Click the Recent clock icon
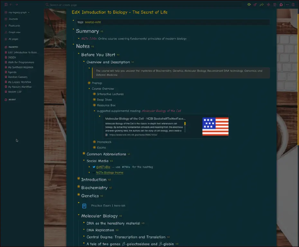 click(x=6, y=100)
